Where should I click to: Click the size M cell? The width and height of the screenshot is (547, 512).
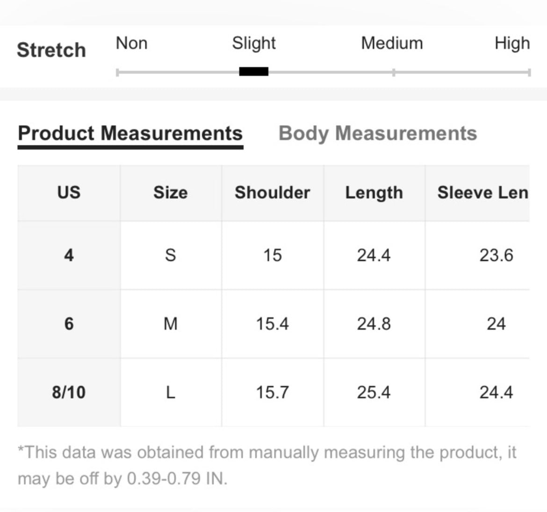click(171, 324)
